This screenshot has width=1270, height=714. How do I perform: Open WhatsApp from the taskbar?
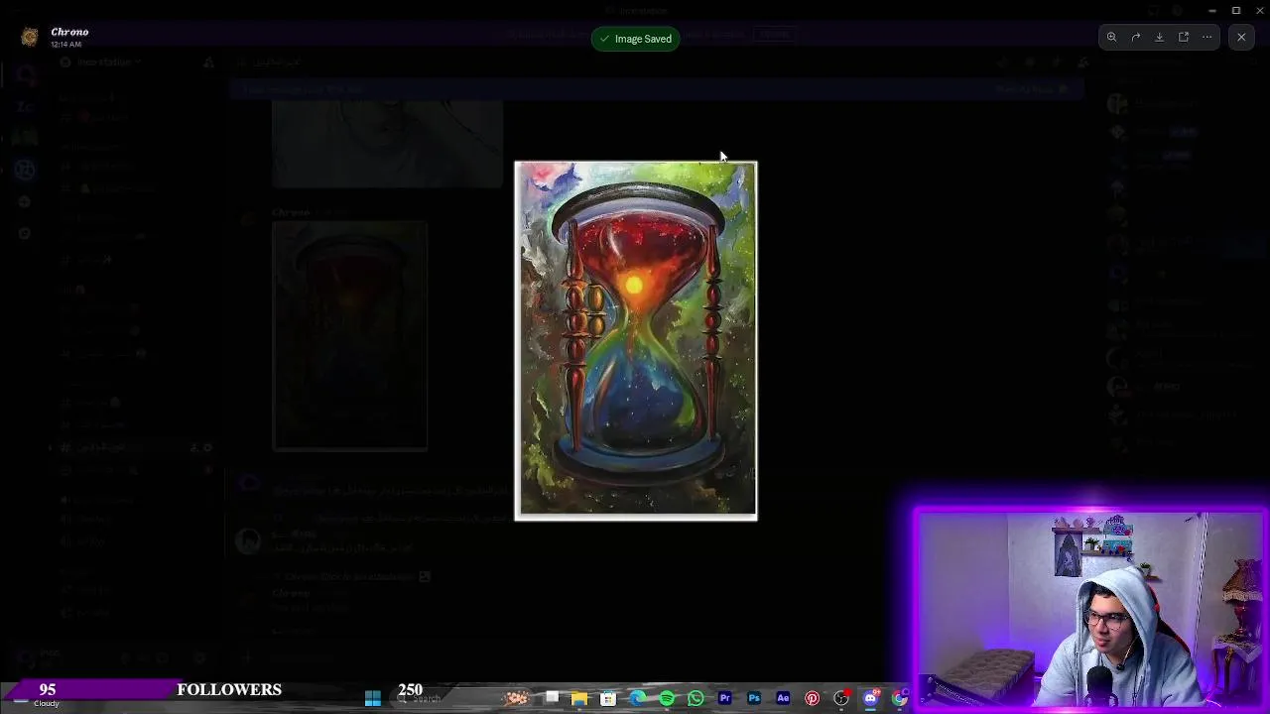click(x=696, y=699)
